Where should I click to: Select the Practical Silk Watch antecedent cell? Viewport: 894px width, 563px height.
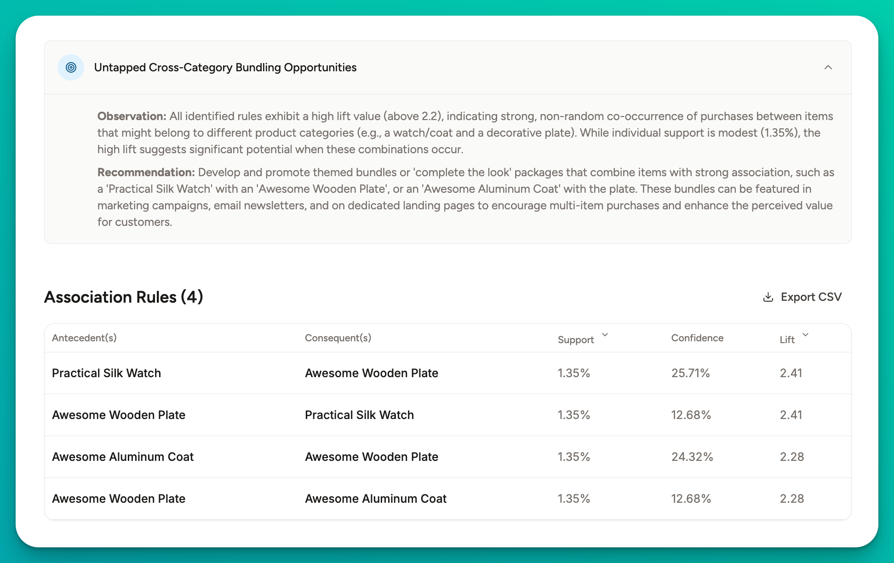pyautogui.click(x=106, y=373)
